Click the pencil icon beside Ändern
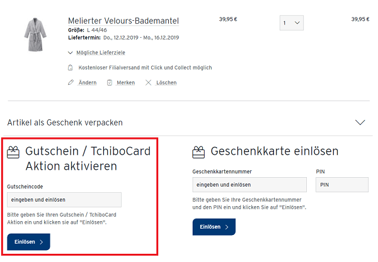 tap(71, 82)
